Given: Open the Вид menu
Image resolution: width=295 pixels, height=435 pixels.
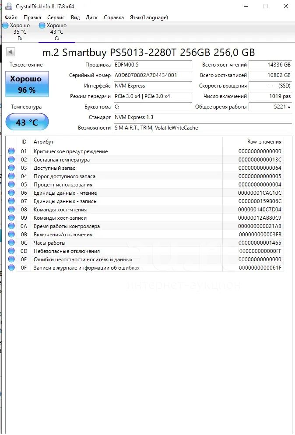Looking at the screenshot, I should tap(75, 18).
